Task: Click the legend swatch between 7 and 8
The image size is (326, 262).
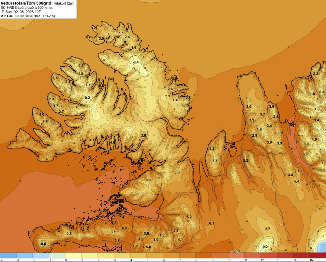Action: 187,255
